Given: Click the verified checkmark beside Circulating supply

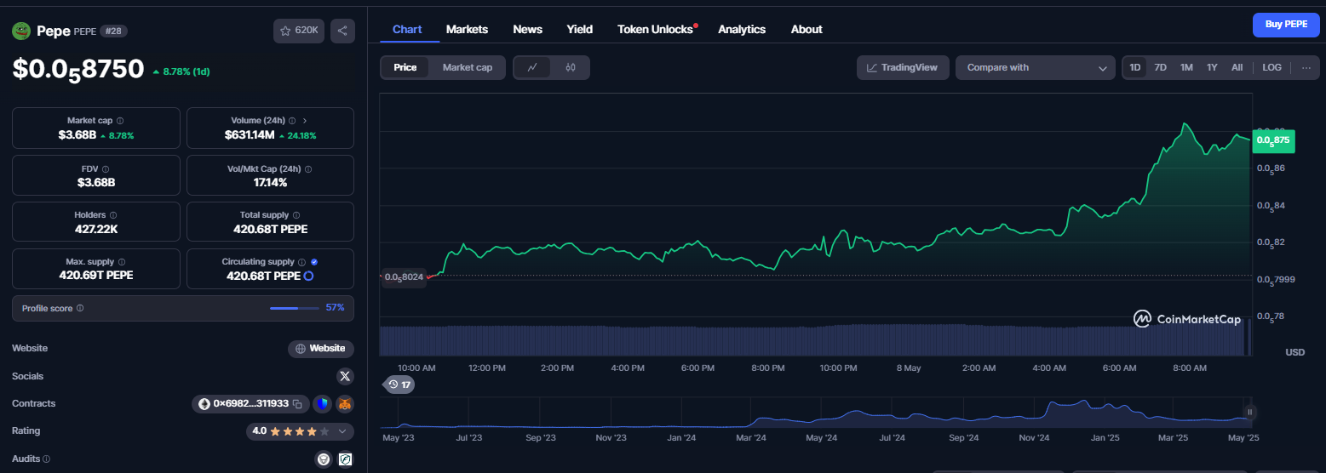Looking at the screenshot, I should pyautogui.click(x=314, y=262).
